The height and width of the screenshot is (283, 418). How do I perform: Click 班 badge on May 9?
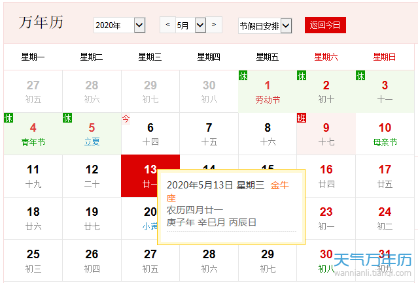point(302,118)
